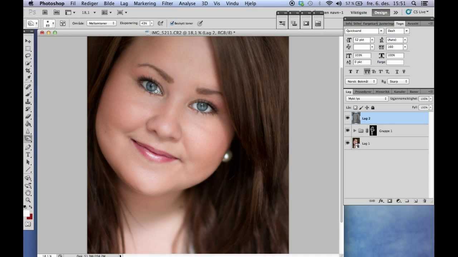The width and height of the screenshot is (458, 257).
Task: Toggle lock transparent pixels
Action: [355, 107]
